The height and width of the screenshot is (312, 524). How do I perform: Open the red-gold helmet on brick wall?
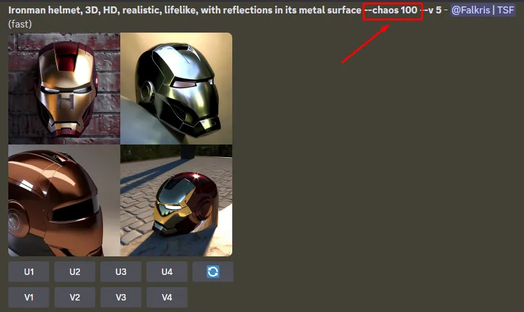click(64, 88)
